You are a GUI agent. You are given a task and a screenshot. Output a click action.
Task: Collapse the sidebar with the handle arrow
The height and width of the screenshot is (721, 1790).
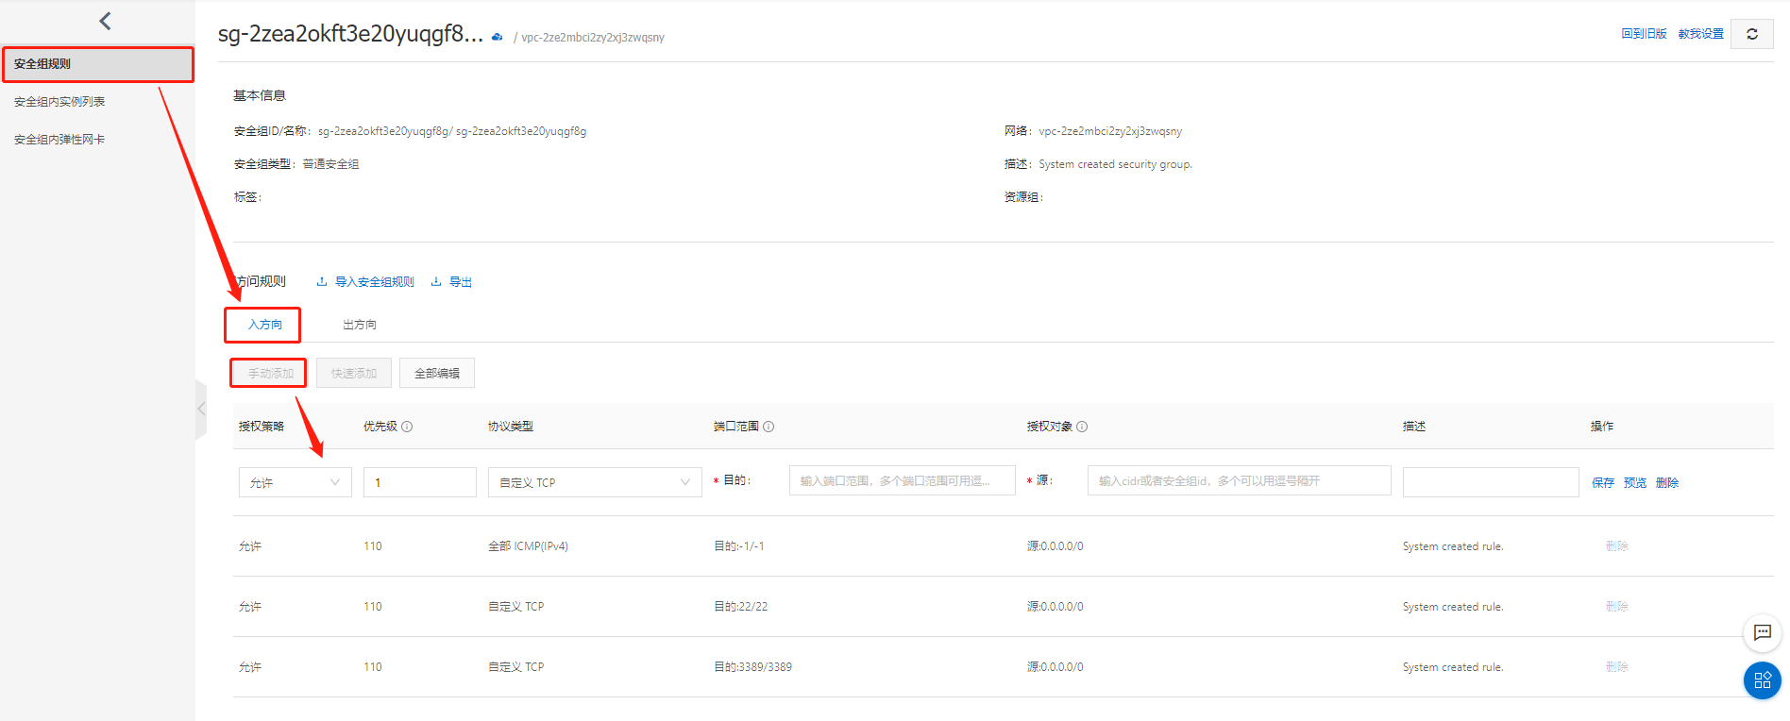coord(201,409)
